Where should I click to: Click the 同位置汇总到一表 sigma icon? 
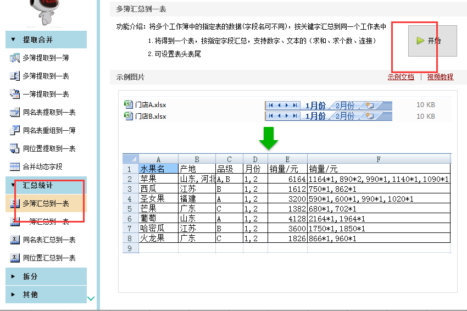(15, 258)
